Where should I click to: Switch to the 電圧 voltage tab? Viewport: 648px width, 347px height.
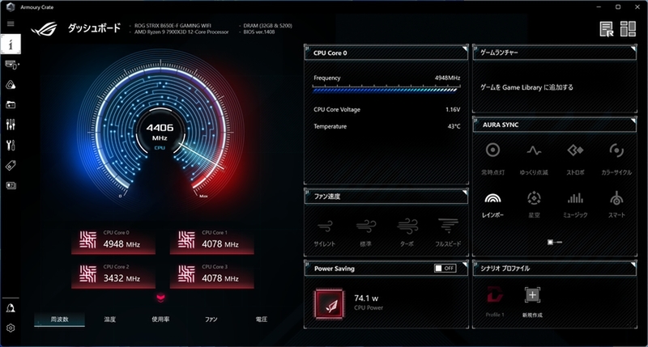pyautogui.click(x=262, y=319)
